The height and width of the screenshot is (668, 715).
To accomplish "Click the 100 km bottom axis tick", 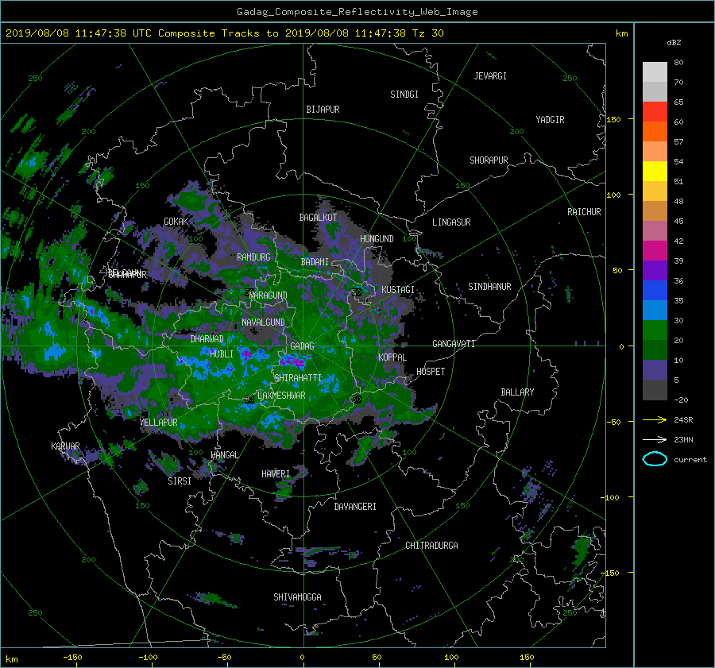I will [x=451, y=657].
